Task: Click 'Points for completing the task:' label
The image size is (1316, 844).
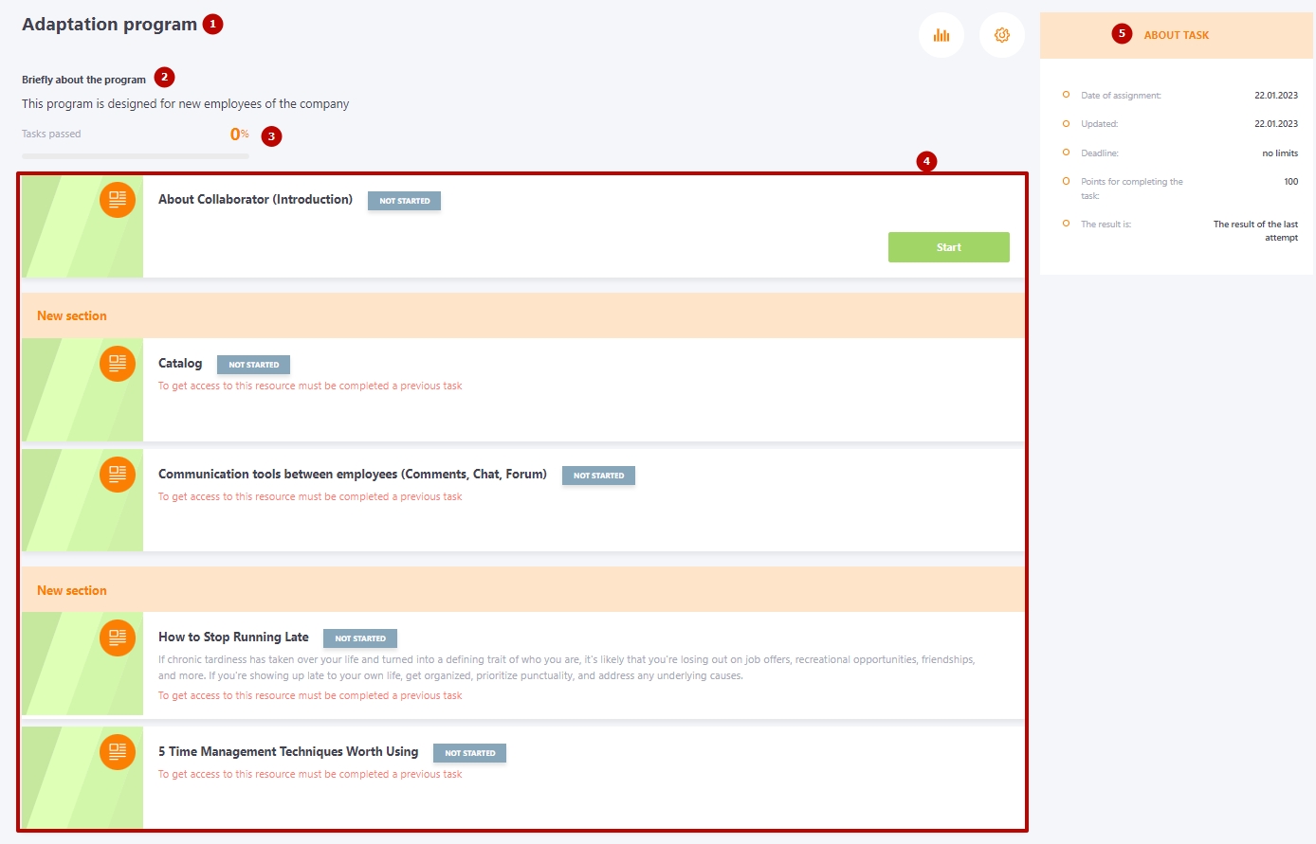Action: point(1132,189)
